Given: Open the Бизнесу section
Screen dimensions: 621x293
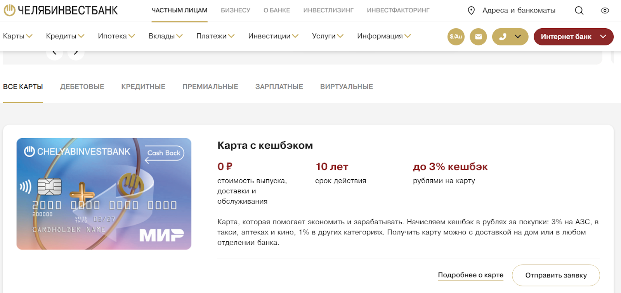Looking at the screenshot, I should [x=235, y=10].
